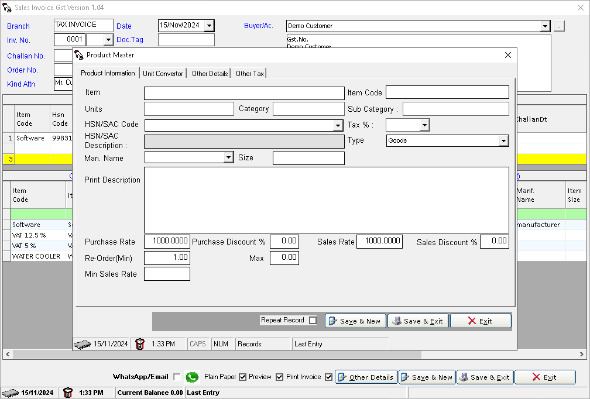Image resolution: width=590 pixels, height=399 pixels.
Task: Open the HSN/SAC Code dropdown
Action: tap(338, 125)
